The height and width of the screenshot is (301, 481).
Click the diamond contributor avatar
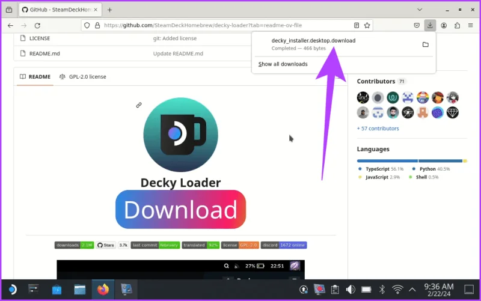[x=453, y=113]
